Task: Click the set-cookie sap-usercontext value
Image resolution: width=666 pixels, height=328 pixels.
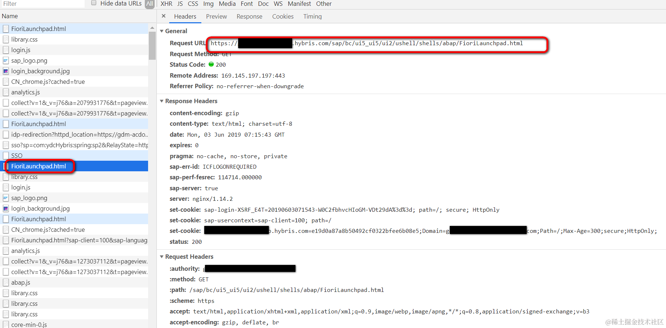Action: point(268,220)
